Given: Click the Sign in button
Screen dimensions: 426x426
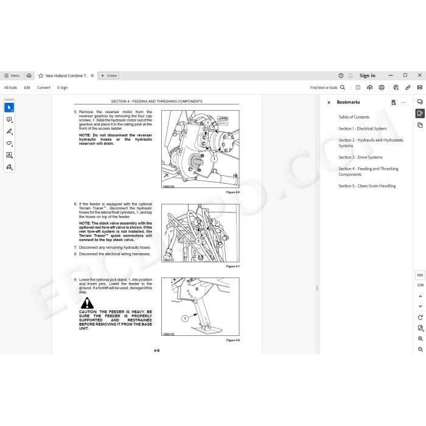Looking at the screenshot, I should (x=368, y=75).
